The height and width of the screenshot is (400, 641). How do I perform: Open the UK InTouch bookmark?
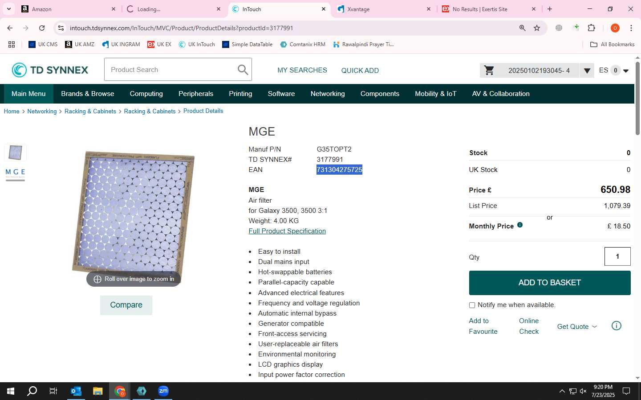click(x=197, y=44)
